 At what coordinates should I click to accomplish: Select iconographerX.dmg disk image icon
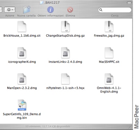click(x=22, y=53)
